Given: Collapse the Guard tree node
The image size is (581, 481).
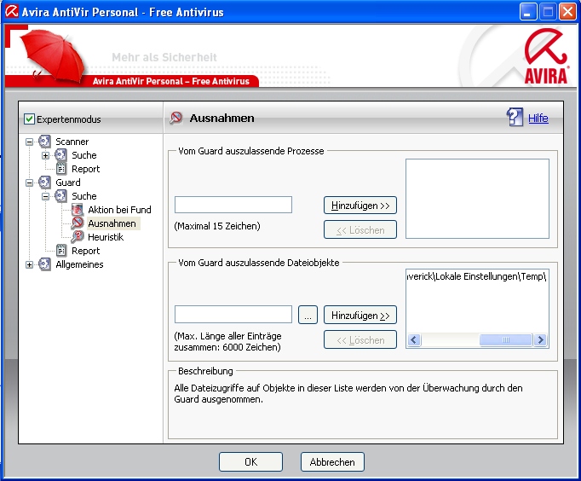Looking at the screenshot, I should click(29, 183).
